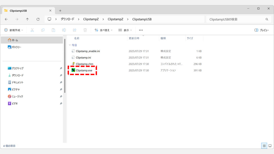Click the 296 KB size cell
The height and width of the screenshot is (154, 274).
coord(197,64)
